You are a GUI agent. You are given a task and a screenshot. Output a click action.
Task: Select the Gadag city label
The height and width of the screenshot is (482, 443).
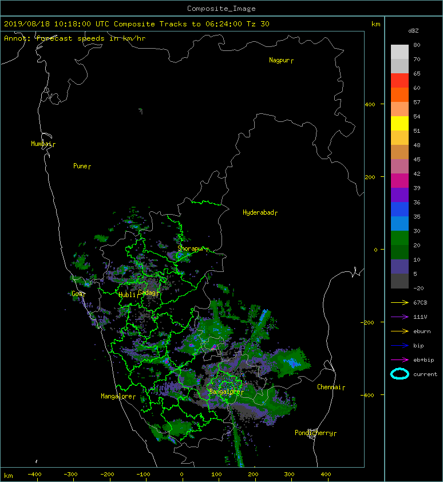(x=147, y=293)
